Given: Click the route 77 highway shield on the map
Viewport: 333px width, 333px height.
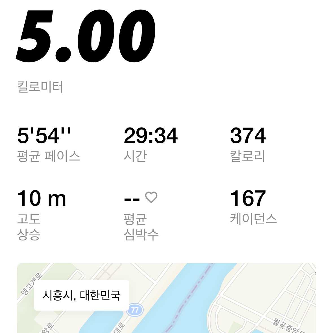Looking at the screenshot, I should 135,310.
